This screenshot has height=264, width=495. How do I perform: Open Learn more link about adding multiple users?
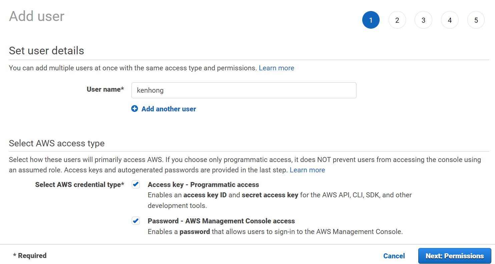276,68
